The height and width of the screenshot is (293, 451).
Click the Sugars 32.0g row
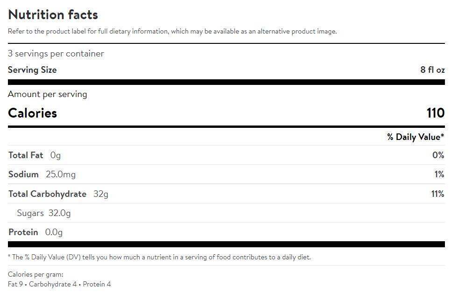44,213
